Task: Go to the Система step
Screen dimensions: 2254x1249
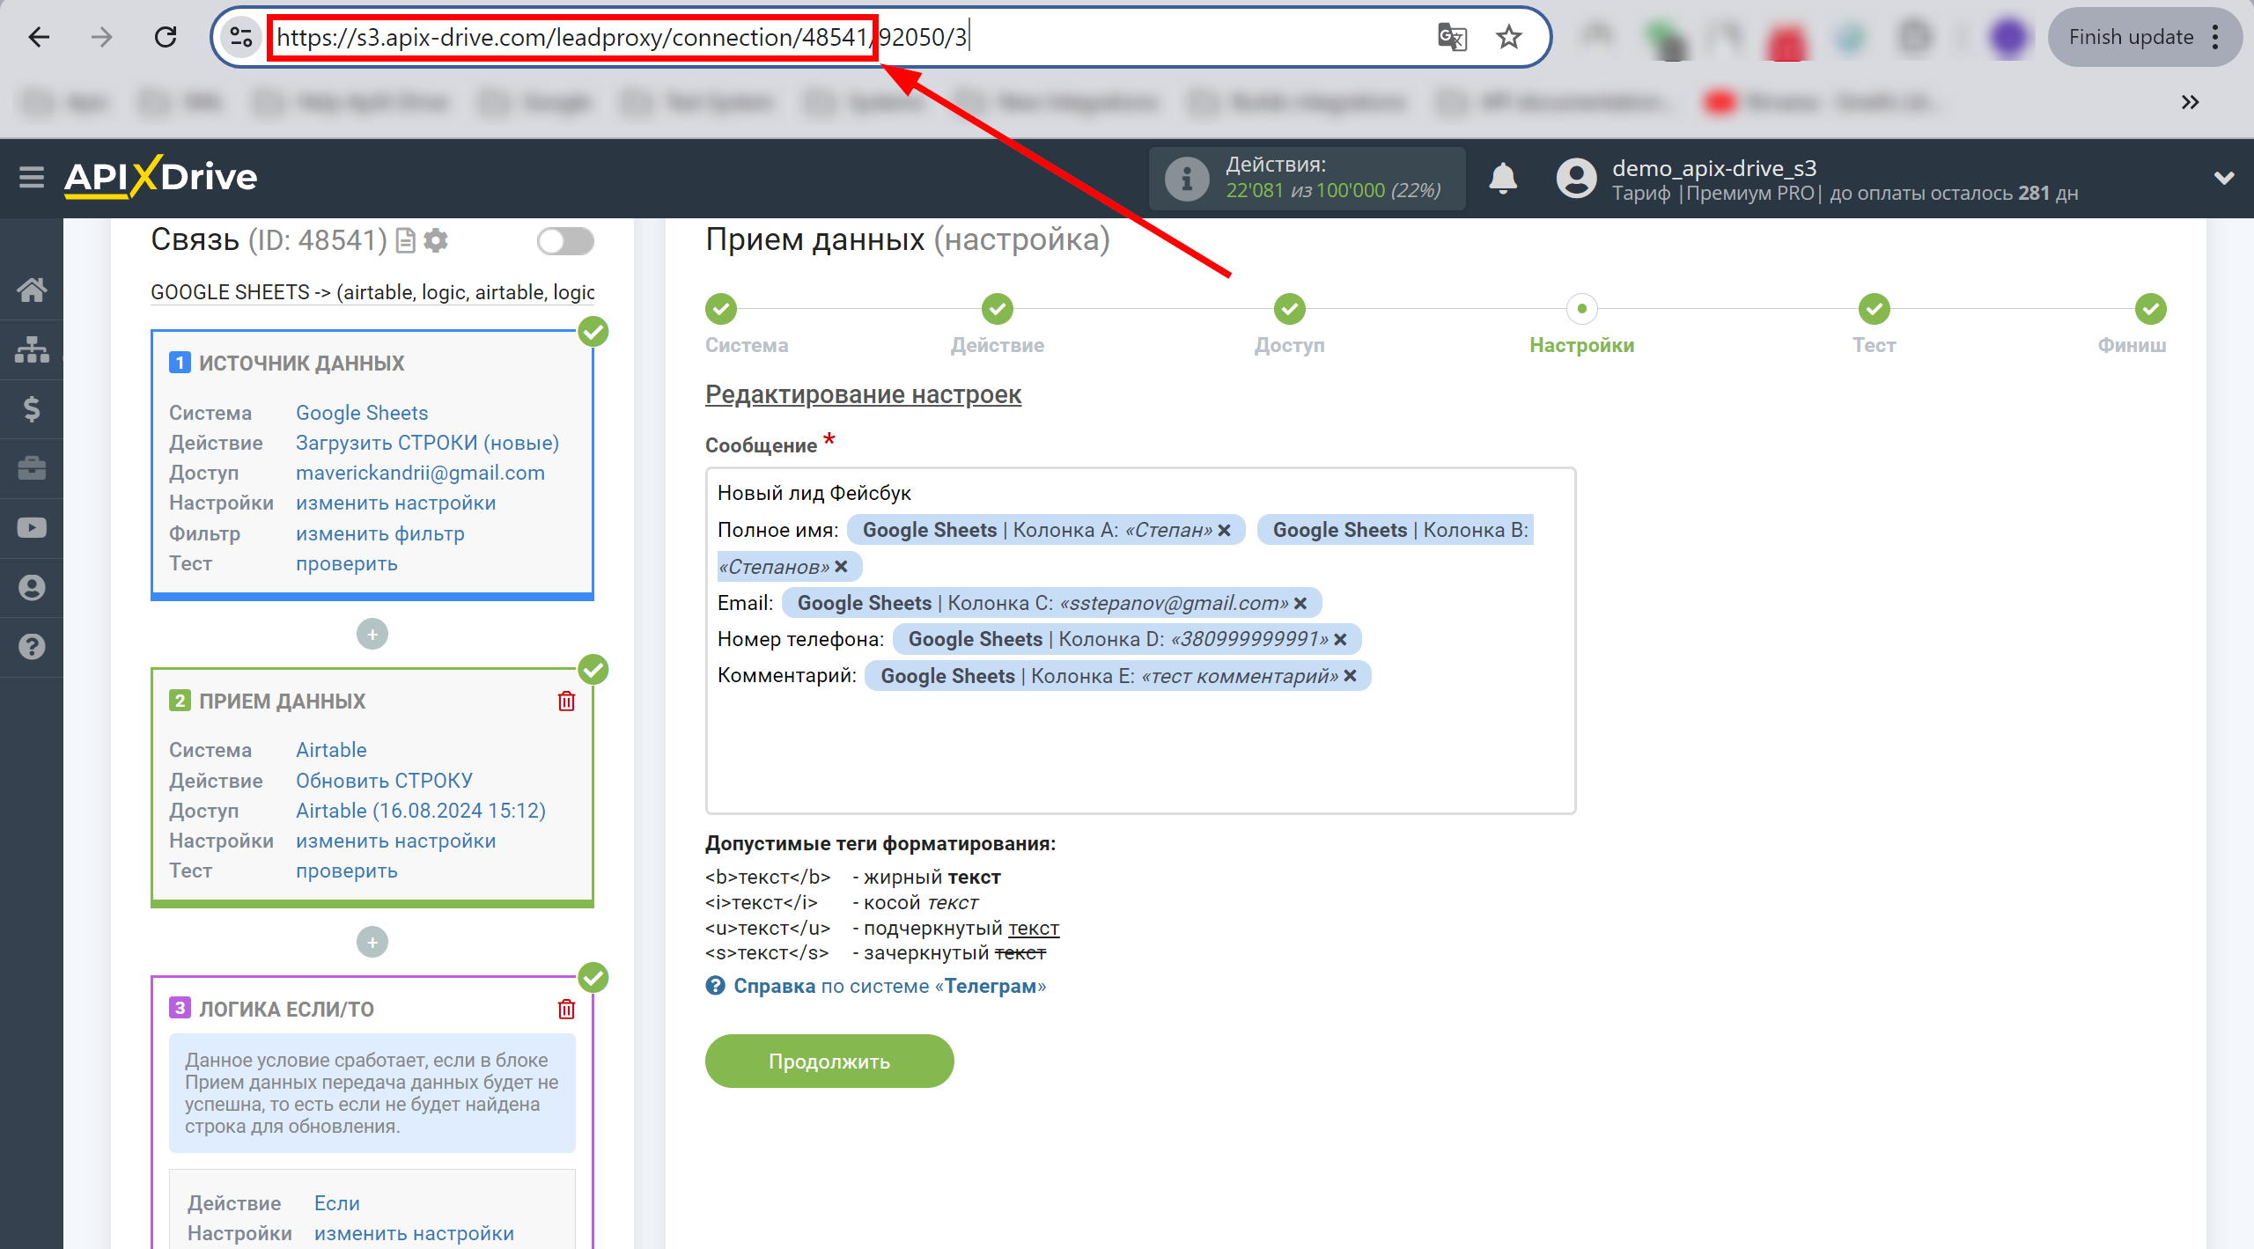Action: [x=721, y=309]
